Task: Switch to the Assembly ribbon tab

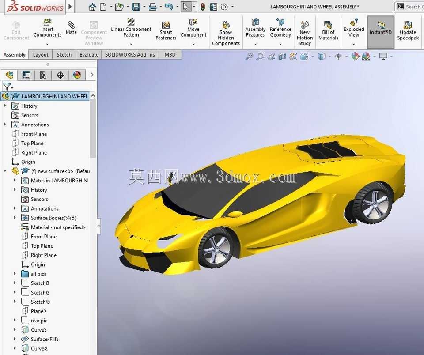Action: point(14,55)
